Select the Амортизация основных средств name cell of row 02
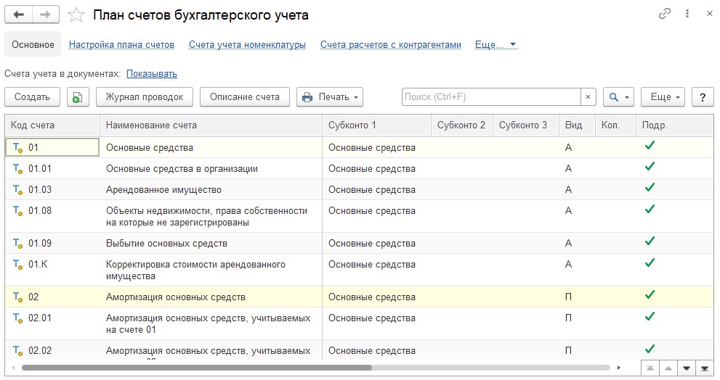Image resolution: width=720 pixels, height=380 pixels. 211,297
